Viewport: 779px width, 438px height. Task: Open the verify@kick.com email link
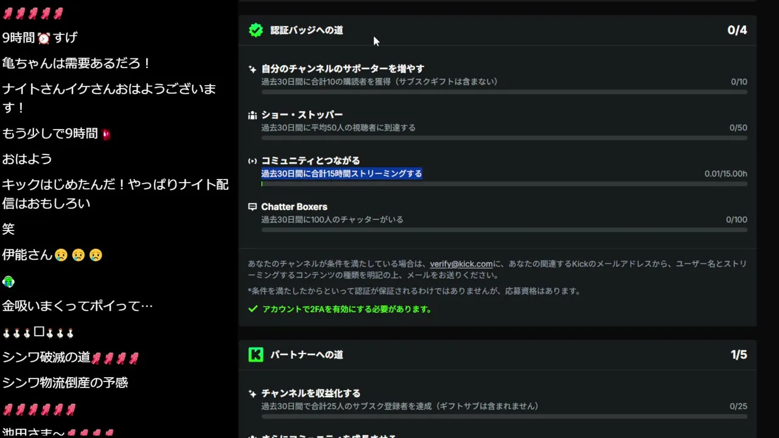tap(461, 264)
